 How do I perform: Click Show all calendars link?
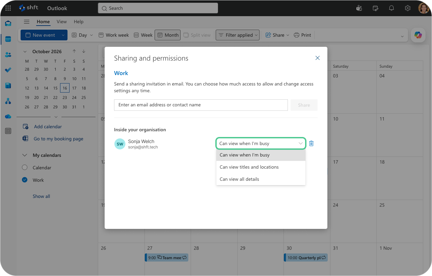pos(41,196)
